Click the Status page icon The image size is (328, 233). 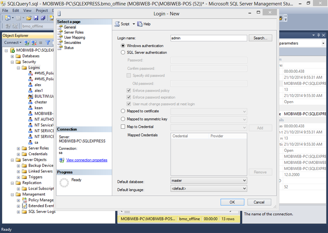coord(60,48)
